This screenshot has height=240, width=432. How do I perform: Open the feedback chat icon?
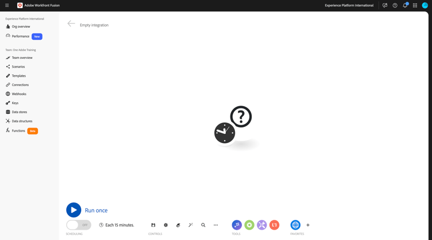pos(385,5)
